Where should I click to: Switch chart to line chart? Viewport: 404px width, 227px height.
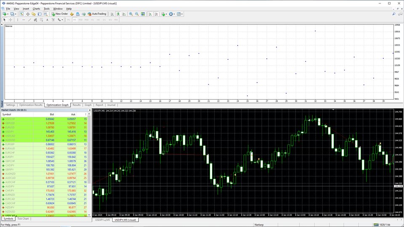[124, 14]
